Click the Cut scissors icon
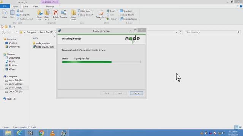 [18, 11]
